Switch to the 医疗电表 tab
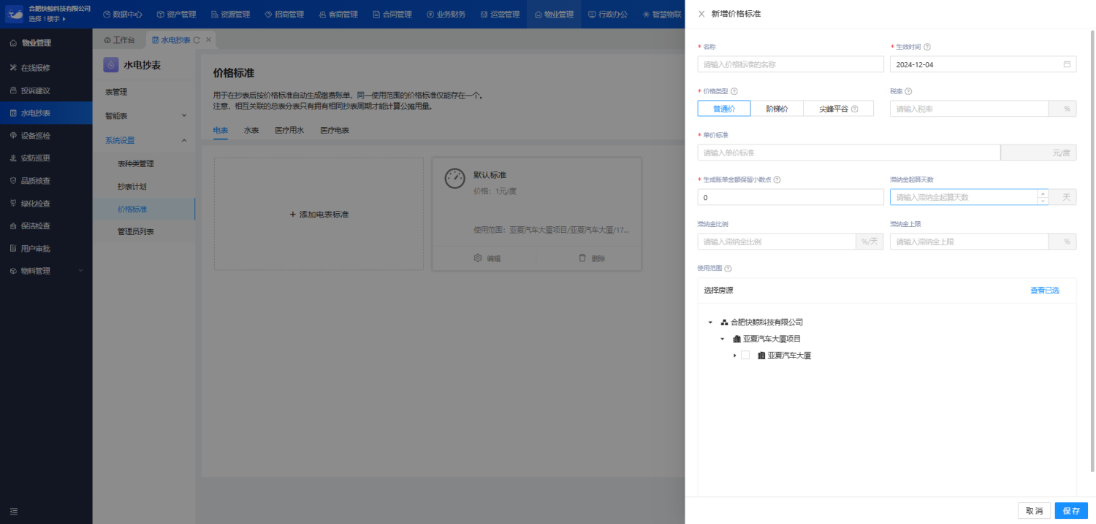The width and height of the screenshot is (1096, 524). tap(335, 131)
